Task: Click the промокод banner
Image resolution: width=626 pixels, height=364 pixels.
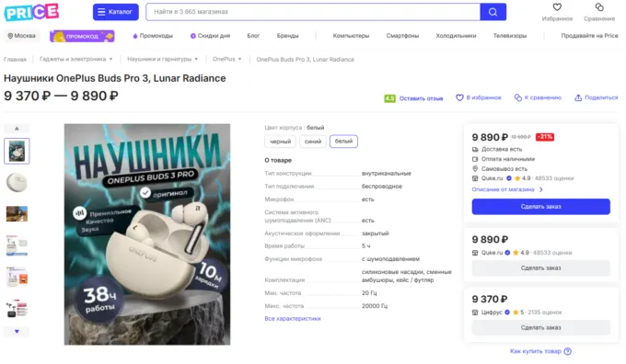Action: point(82,36)
